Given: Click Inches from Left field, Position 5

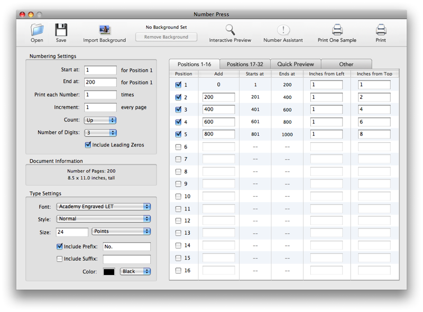Looking at the screenshot, I should click(326, 134).
